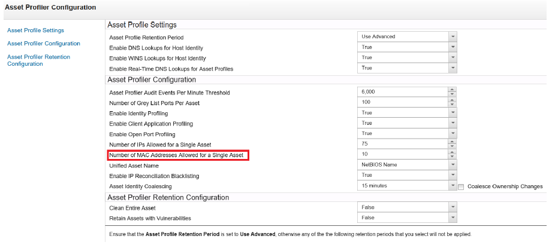Open Retain Assets with Vulnerabilities dropdown

point(408,218)
